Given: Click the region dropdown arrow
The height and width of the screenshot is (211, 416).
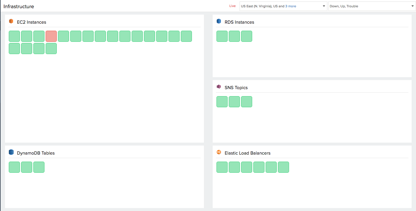Looking at the screenshot, I should (324, 6).
